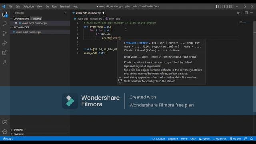The height and width of the screenshot is (144, 256).
Task: Change UTF-8 file encoding
Action: click(x=184, y=139)
